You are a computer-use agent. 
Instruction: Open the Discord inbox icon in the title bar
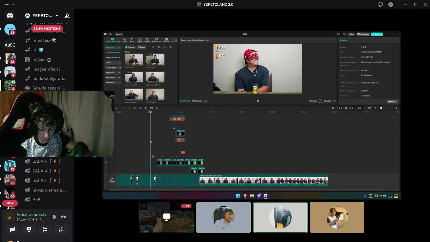[x=380, y=5]
